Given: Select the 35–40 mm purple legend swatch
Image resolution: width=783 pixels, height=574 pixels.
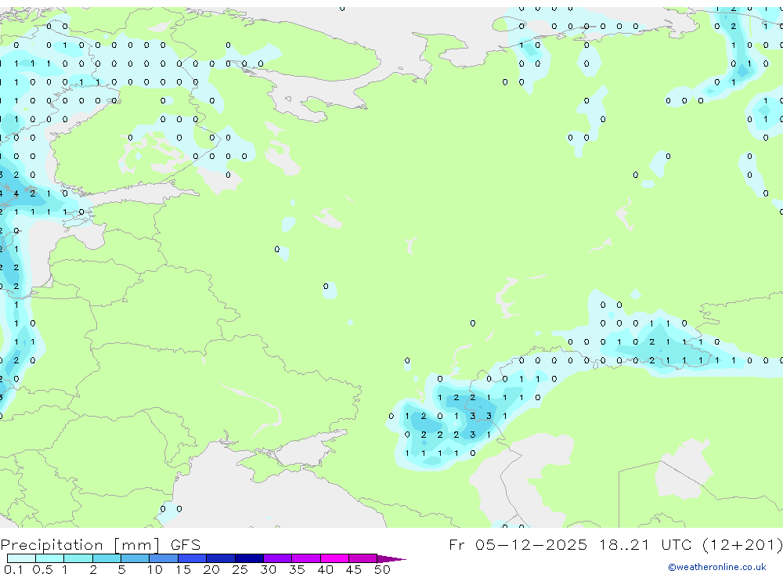Looking at the screenshot, I should pos(306,558).
